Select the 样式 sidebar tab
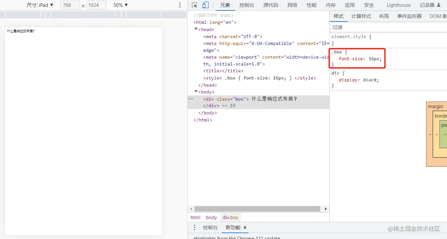This screenshot has width=447, height=239. 339,16
